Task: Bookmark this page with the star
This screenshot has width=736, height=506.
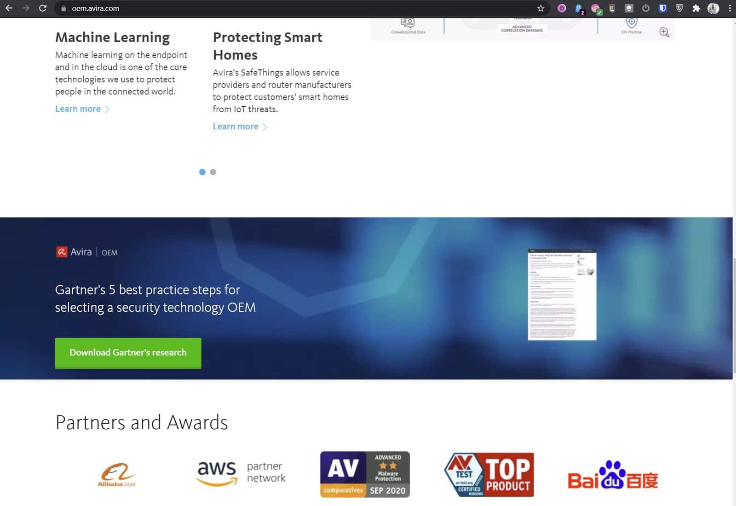Action: 540,8
